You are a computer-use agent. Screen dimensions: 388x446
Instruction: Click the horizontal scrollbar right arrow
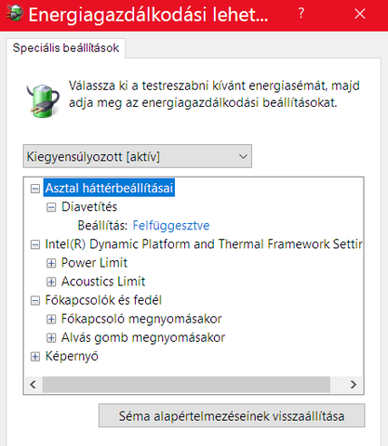tap(353, 385)
